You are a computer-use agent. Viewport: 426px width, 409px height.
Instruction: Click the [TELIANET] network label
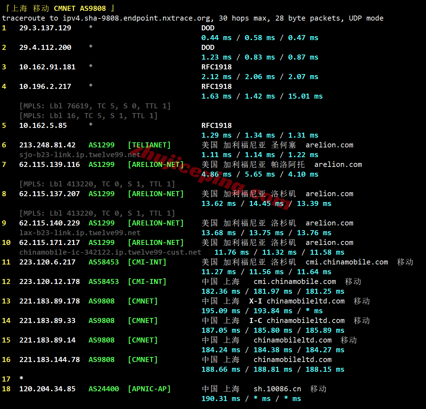pos(149,145)
